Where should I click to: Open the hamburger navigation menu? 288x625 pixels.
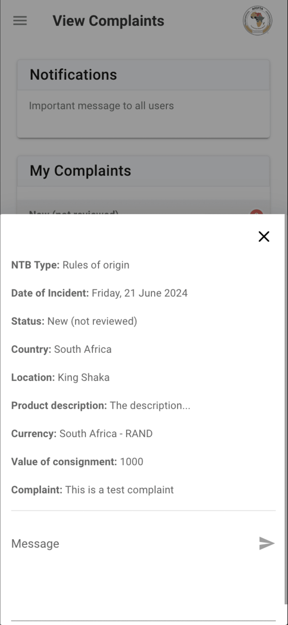click(20, 21)
